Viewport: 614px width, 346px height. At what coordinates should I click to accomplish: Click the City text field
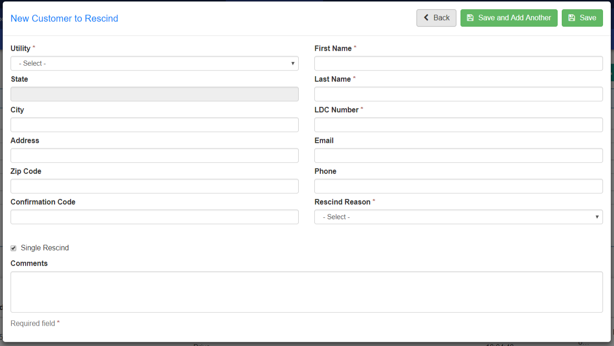click(154, 125)
